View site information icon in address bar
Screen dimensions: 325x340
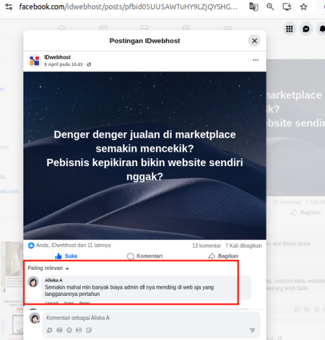coord(8,6)
